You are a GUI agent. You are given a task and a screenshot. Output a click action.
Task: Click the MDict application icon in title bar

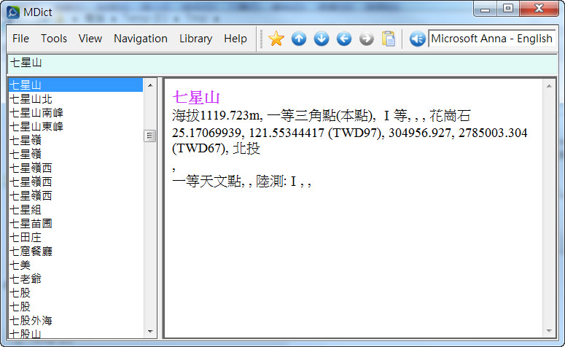pos(13,12)
